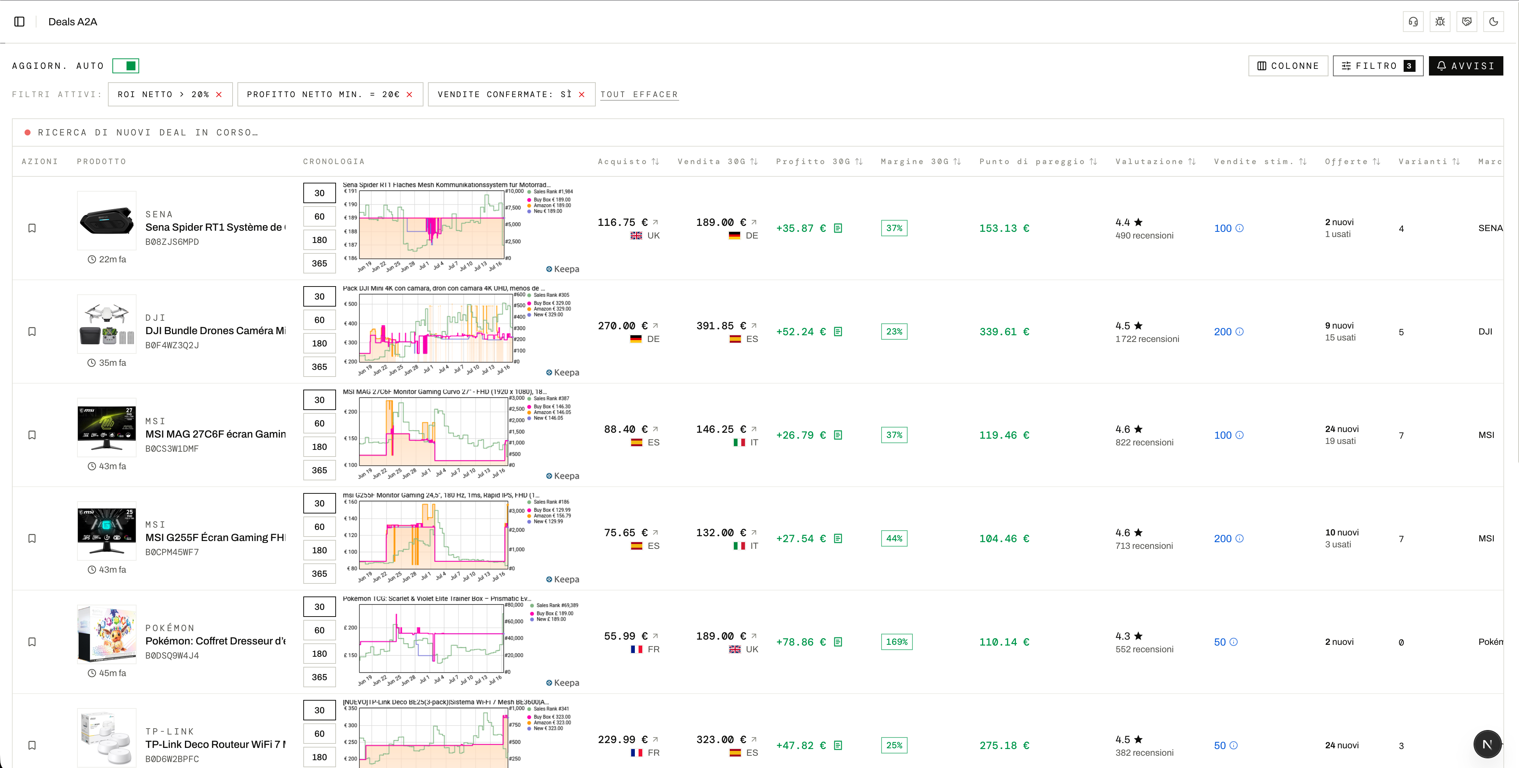Toggle the Aggiorn. Auto switch

tap(126, 66)
